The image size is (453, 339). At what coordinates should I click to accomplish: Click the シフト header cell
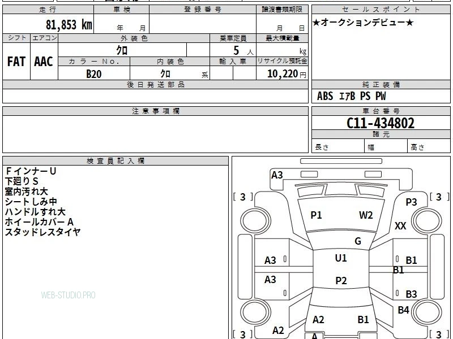pos(16,38)
